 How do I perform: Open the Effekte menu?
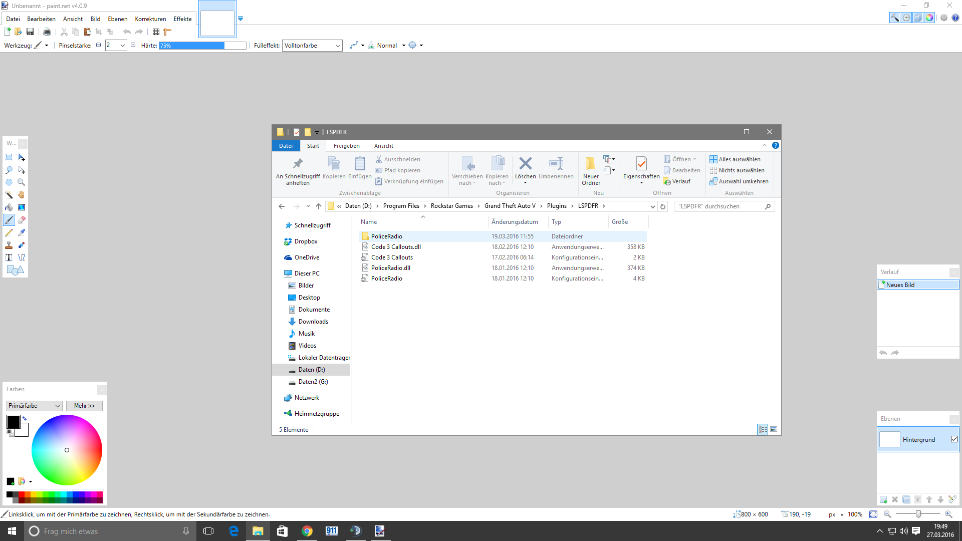tap(182, 19)
